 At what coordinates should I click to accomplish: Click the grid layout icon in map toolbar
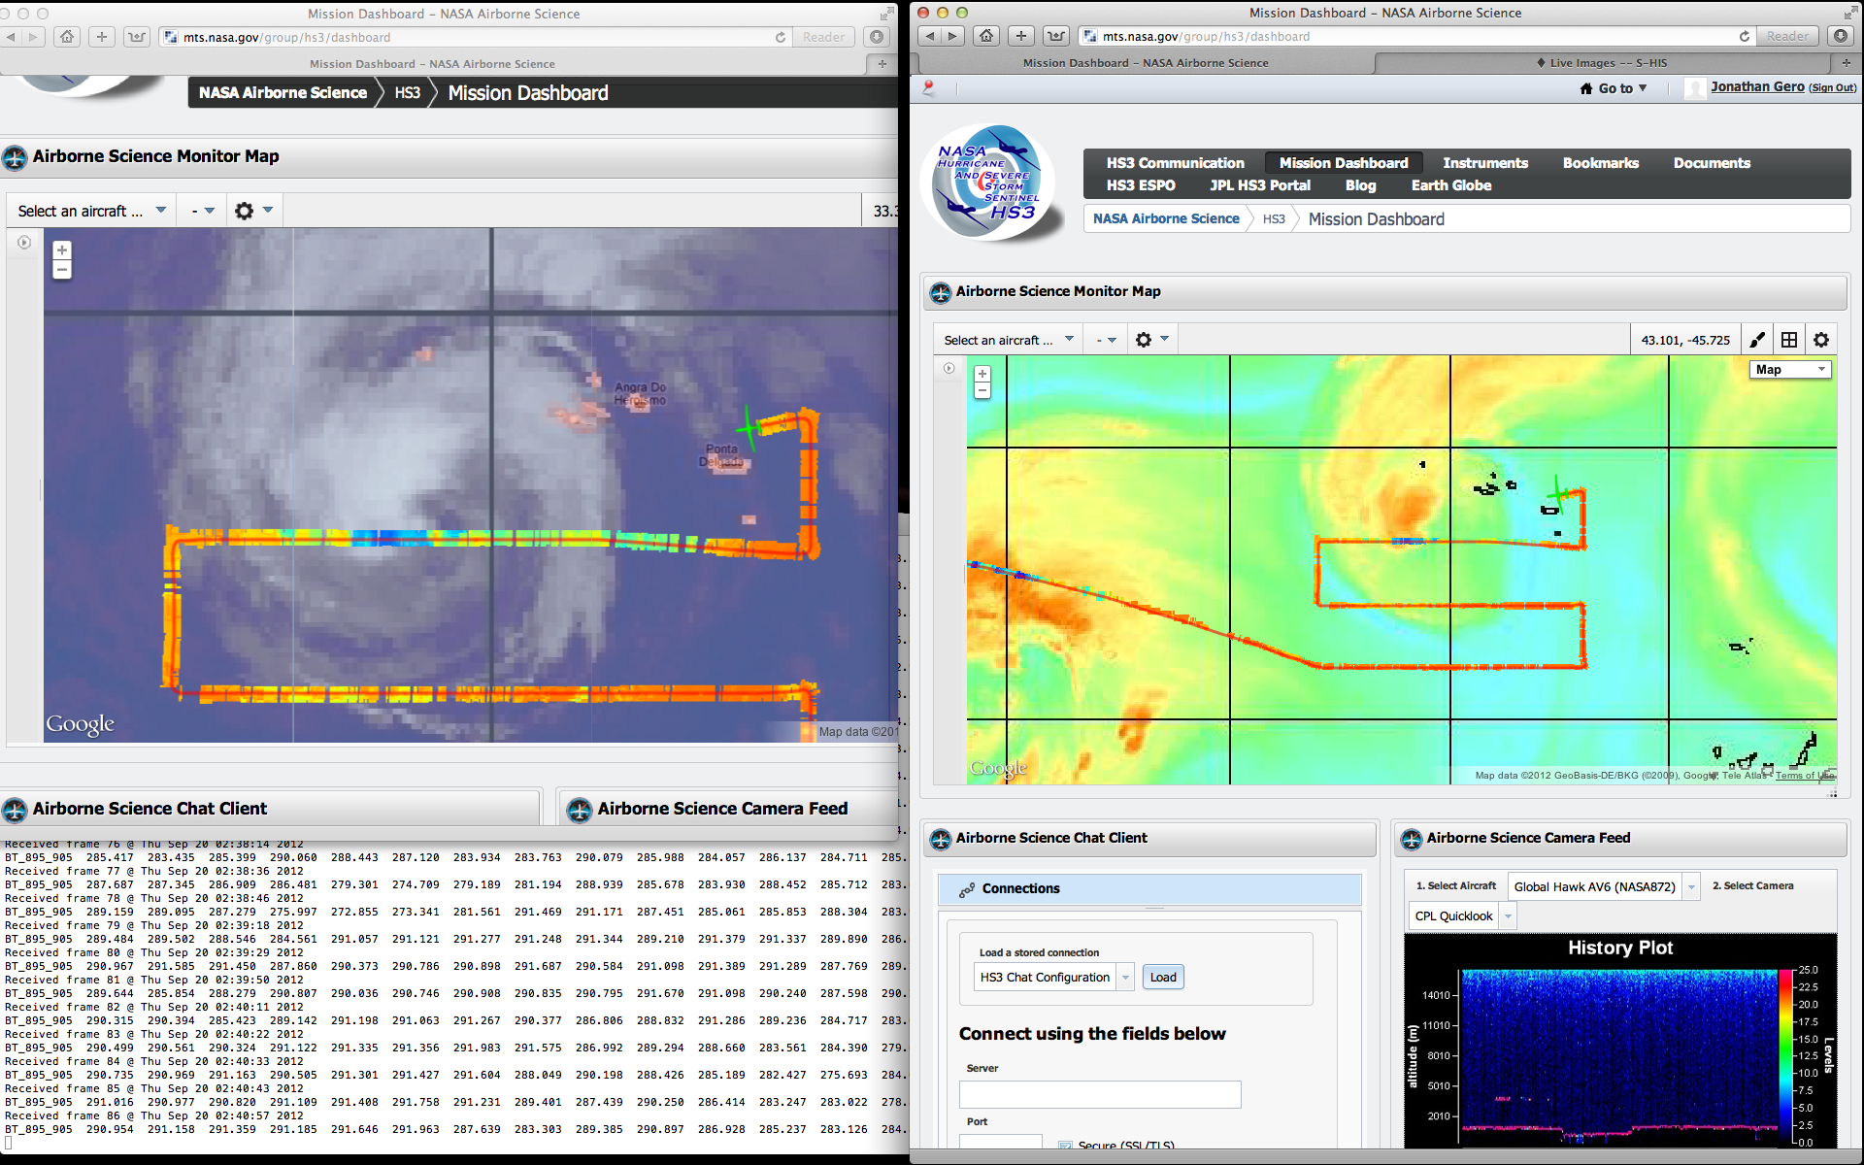coord(1789,340)
